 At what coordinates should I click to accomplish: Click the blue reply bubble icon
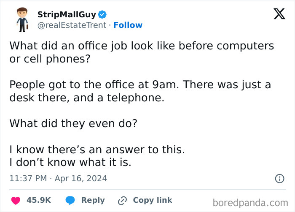point(70,200)
